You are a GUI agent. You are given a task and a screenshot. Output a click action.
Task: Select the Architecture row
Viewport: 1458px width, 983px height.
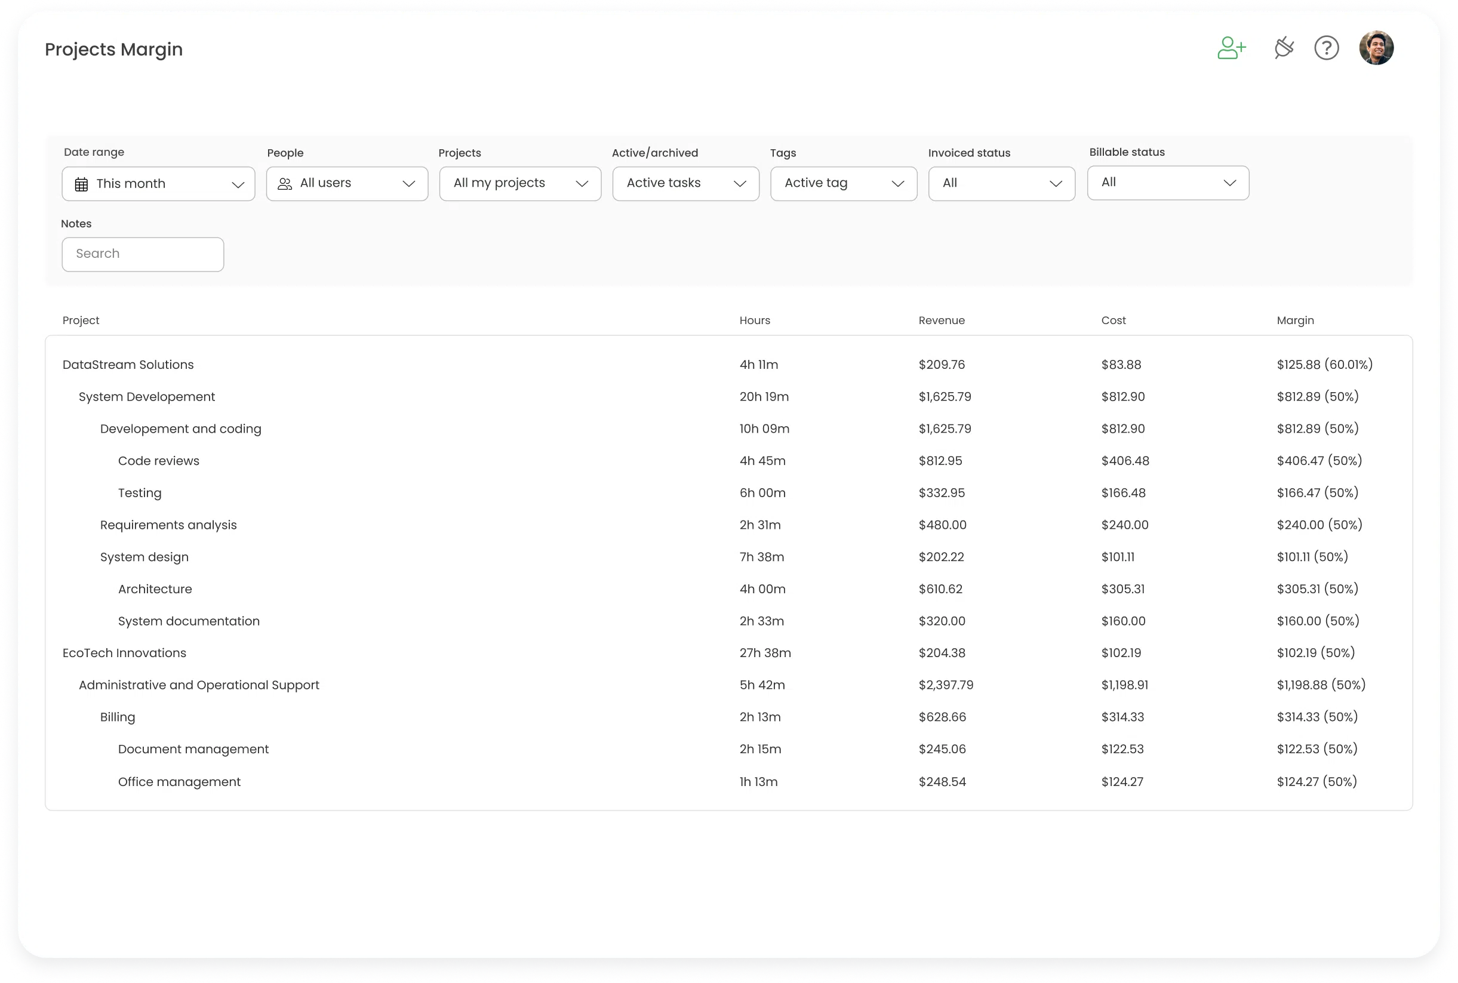(728, 588)
